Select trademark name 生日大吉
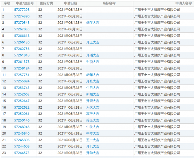The width and height of the screenshot is (194, 158). coord(93,88)
